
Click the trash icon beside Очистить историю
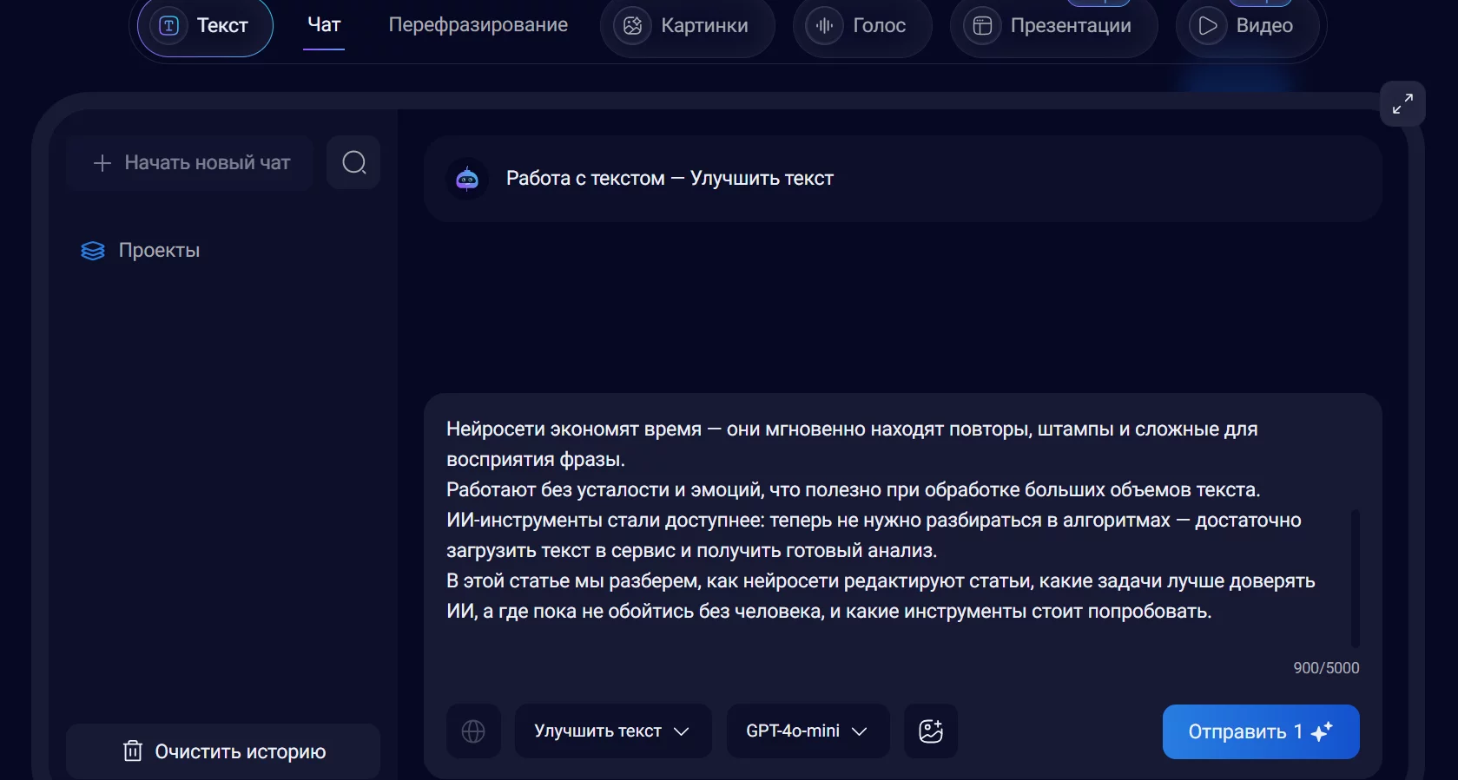click(x=133, y=751)
